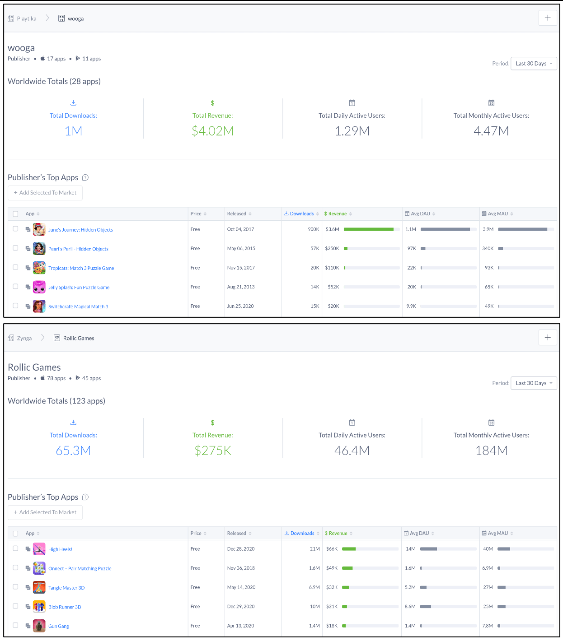
Task: Click Rollic Total Downloads 65.3M value
Action: 73,451
